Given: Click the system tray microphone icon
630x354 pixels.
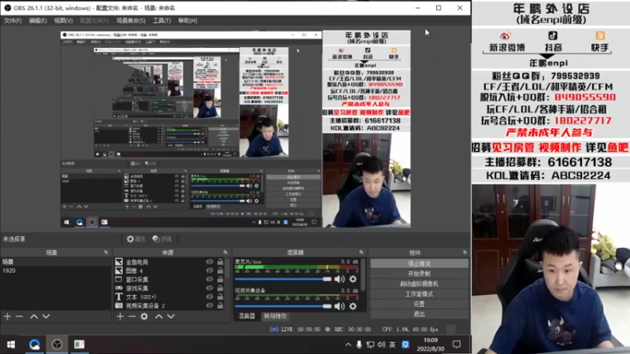Looking at the screenshot, I should (359, 345).
